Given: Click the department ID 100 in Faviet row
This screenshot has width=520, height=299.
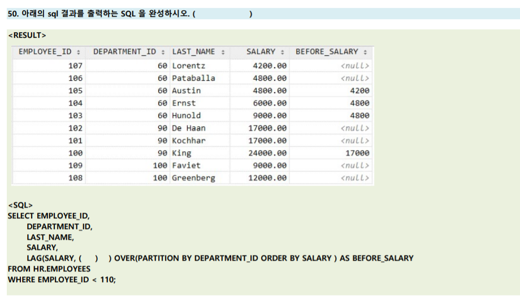Looking at the screenshot, I should coord(160,165).
